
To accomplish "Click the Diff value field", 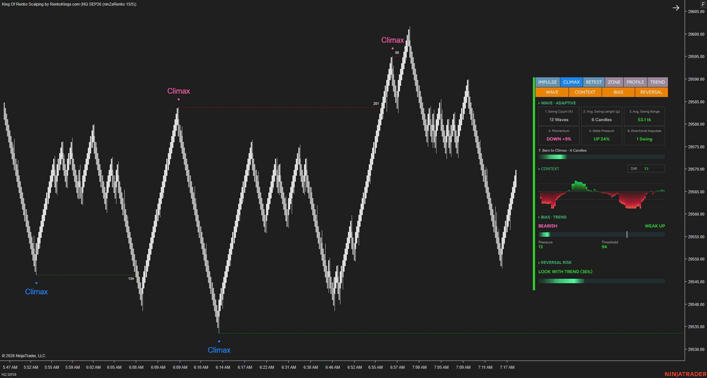I will coord(646,169).
